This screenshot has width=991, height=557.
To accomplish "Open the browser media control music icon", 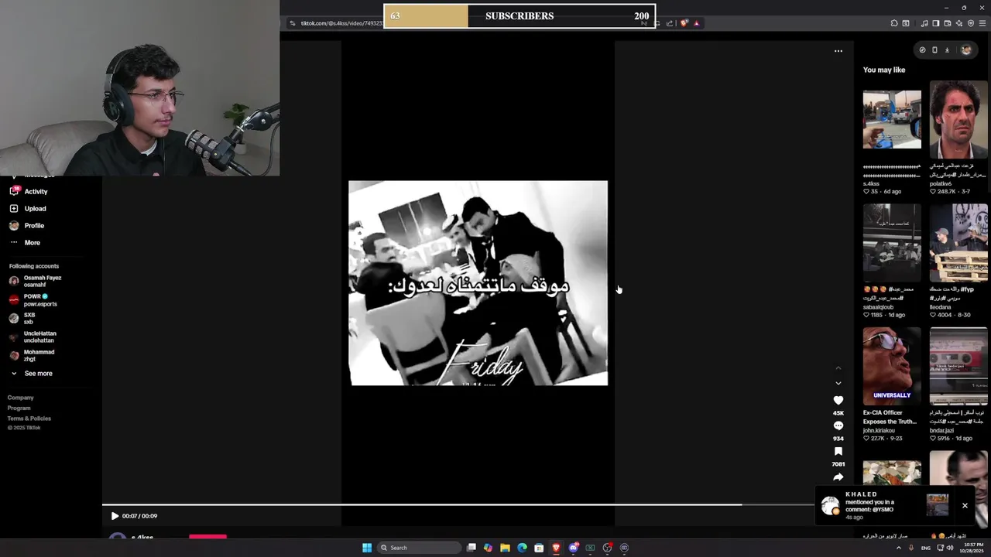I will click(x=924, y=23).
